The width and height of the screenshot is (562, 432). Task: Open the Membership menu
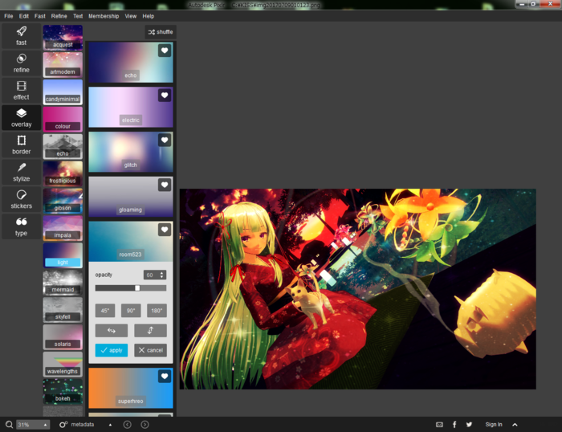coord(104,16)
